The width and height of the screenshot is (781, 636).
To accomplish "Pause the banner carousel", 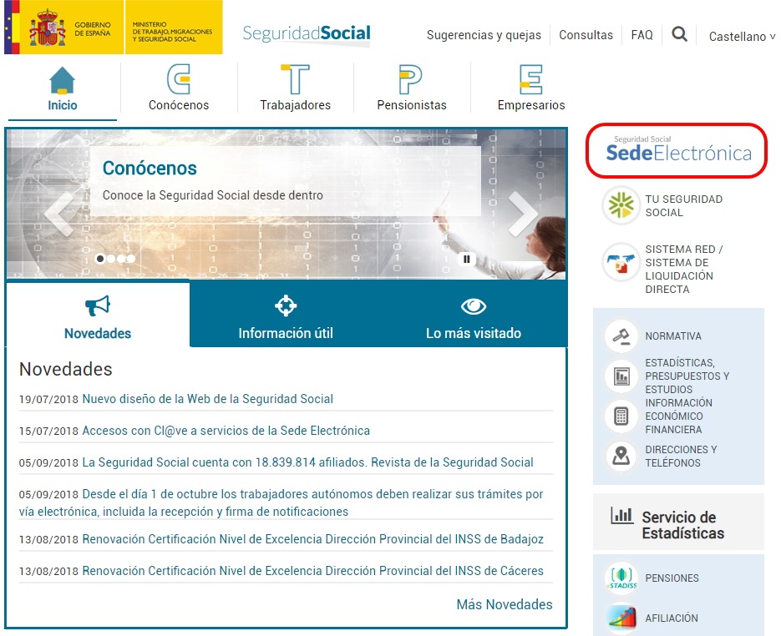I will click(466, 259).
